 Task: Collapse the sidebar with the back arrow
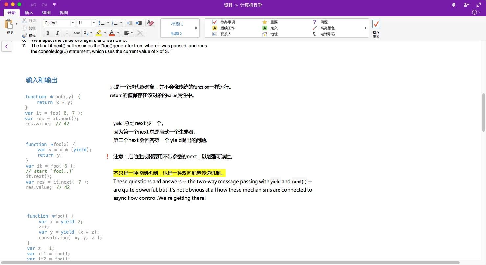(x=7, y=46)
